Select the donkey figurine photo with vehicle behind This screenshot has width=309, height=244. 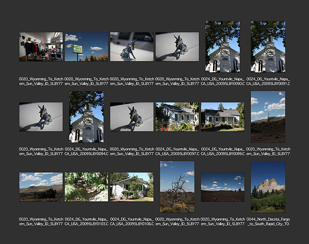(x=132, y=47)
